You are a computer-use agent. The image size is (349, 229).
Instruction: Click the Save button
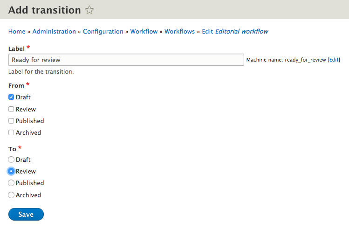click(x=26, y=214)
